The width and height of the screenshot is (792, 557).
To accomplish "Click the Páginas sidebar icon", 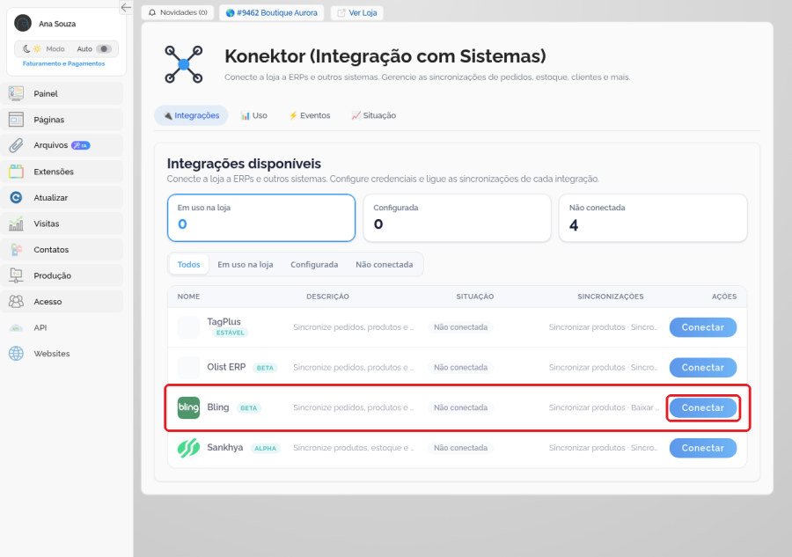I will tap(16, 120).
